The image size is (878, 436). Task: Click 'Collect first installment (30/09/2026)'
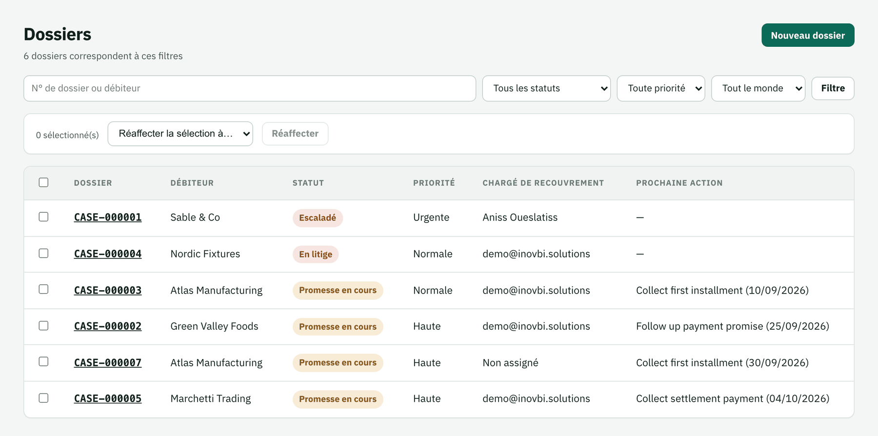coord(722,363)
